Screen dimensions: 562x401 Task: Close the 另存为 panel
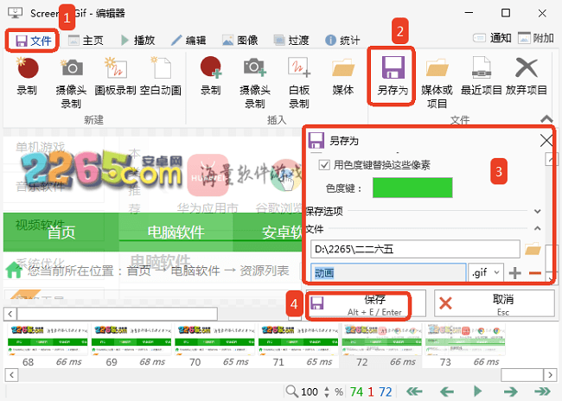pyautogui.click(x=546, y=141)
